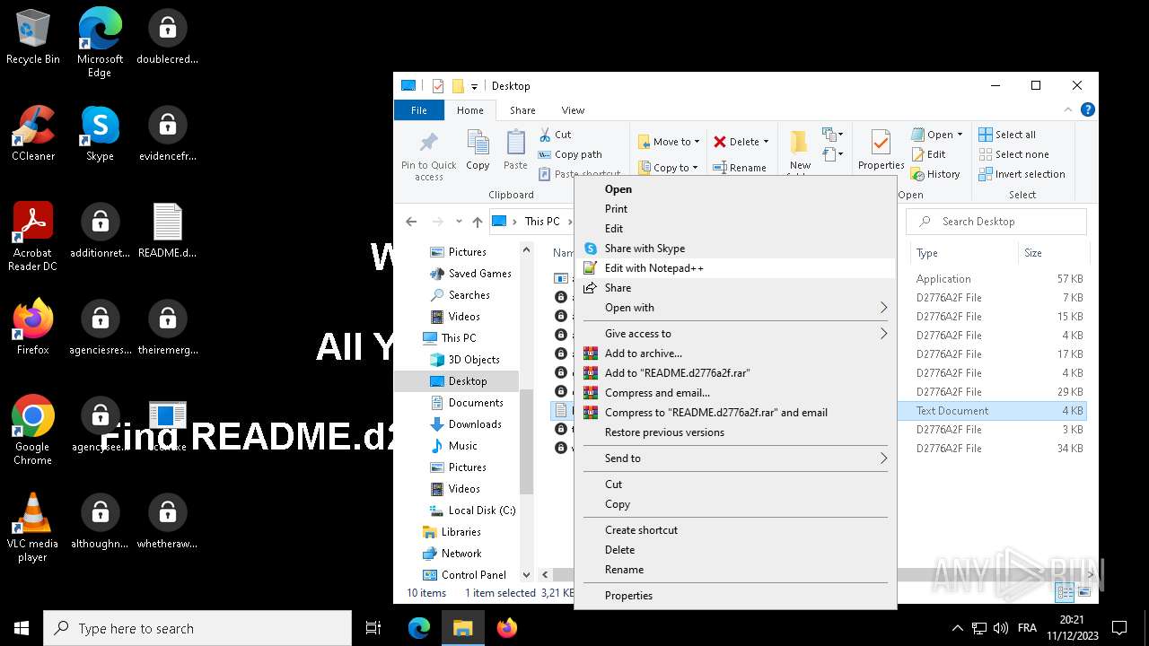Select 3D Objects in navigation pane
Image resolution: width=1149 pixels, height=646 pixels.
[465, 360]
